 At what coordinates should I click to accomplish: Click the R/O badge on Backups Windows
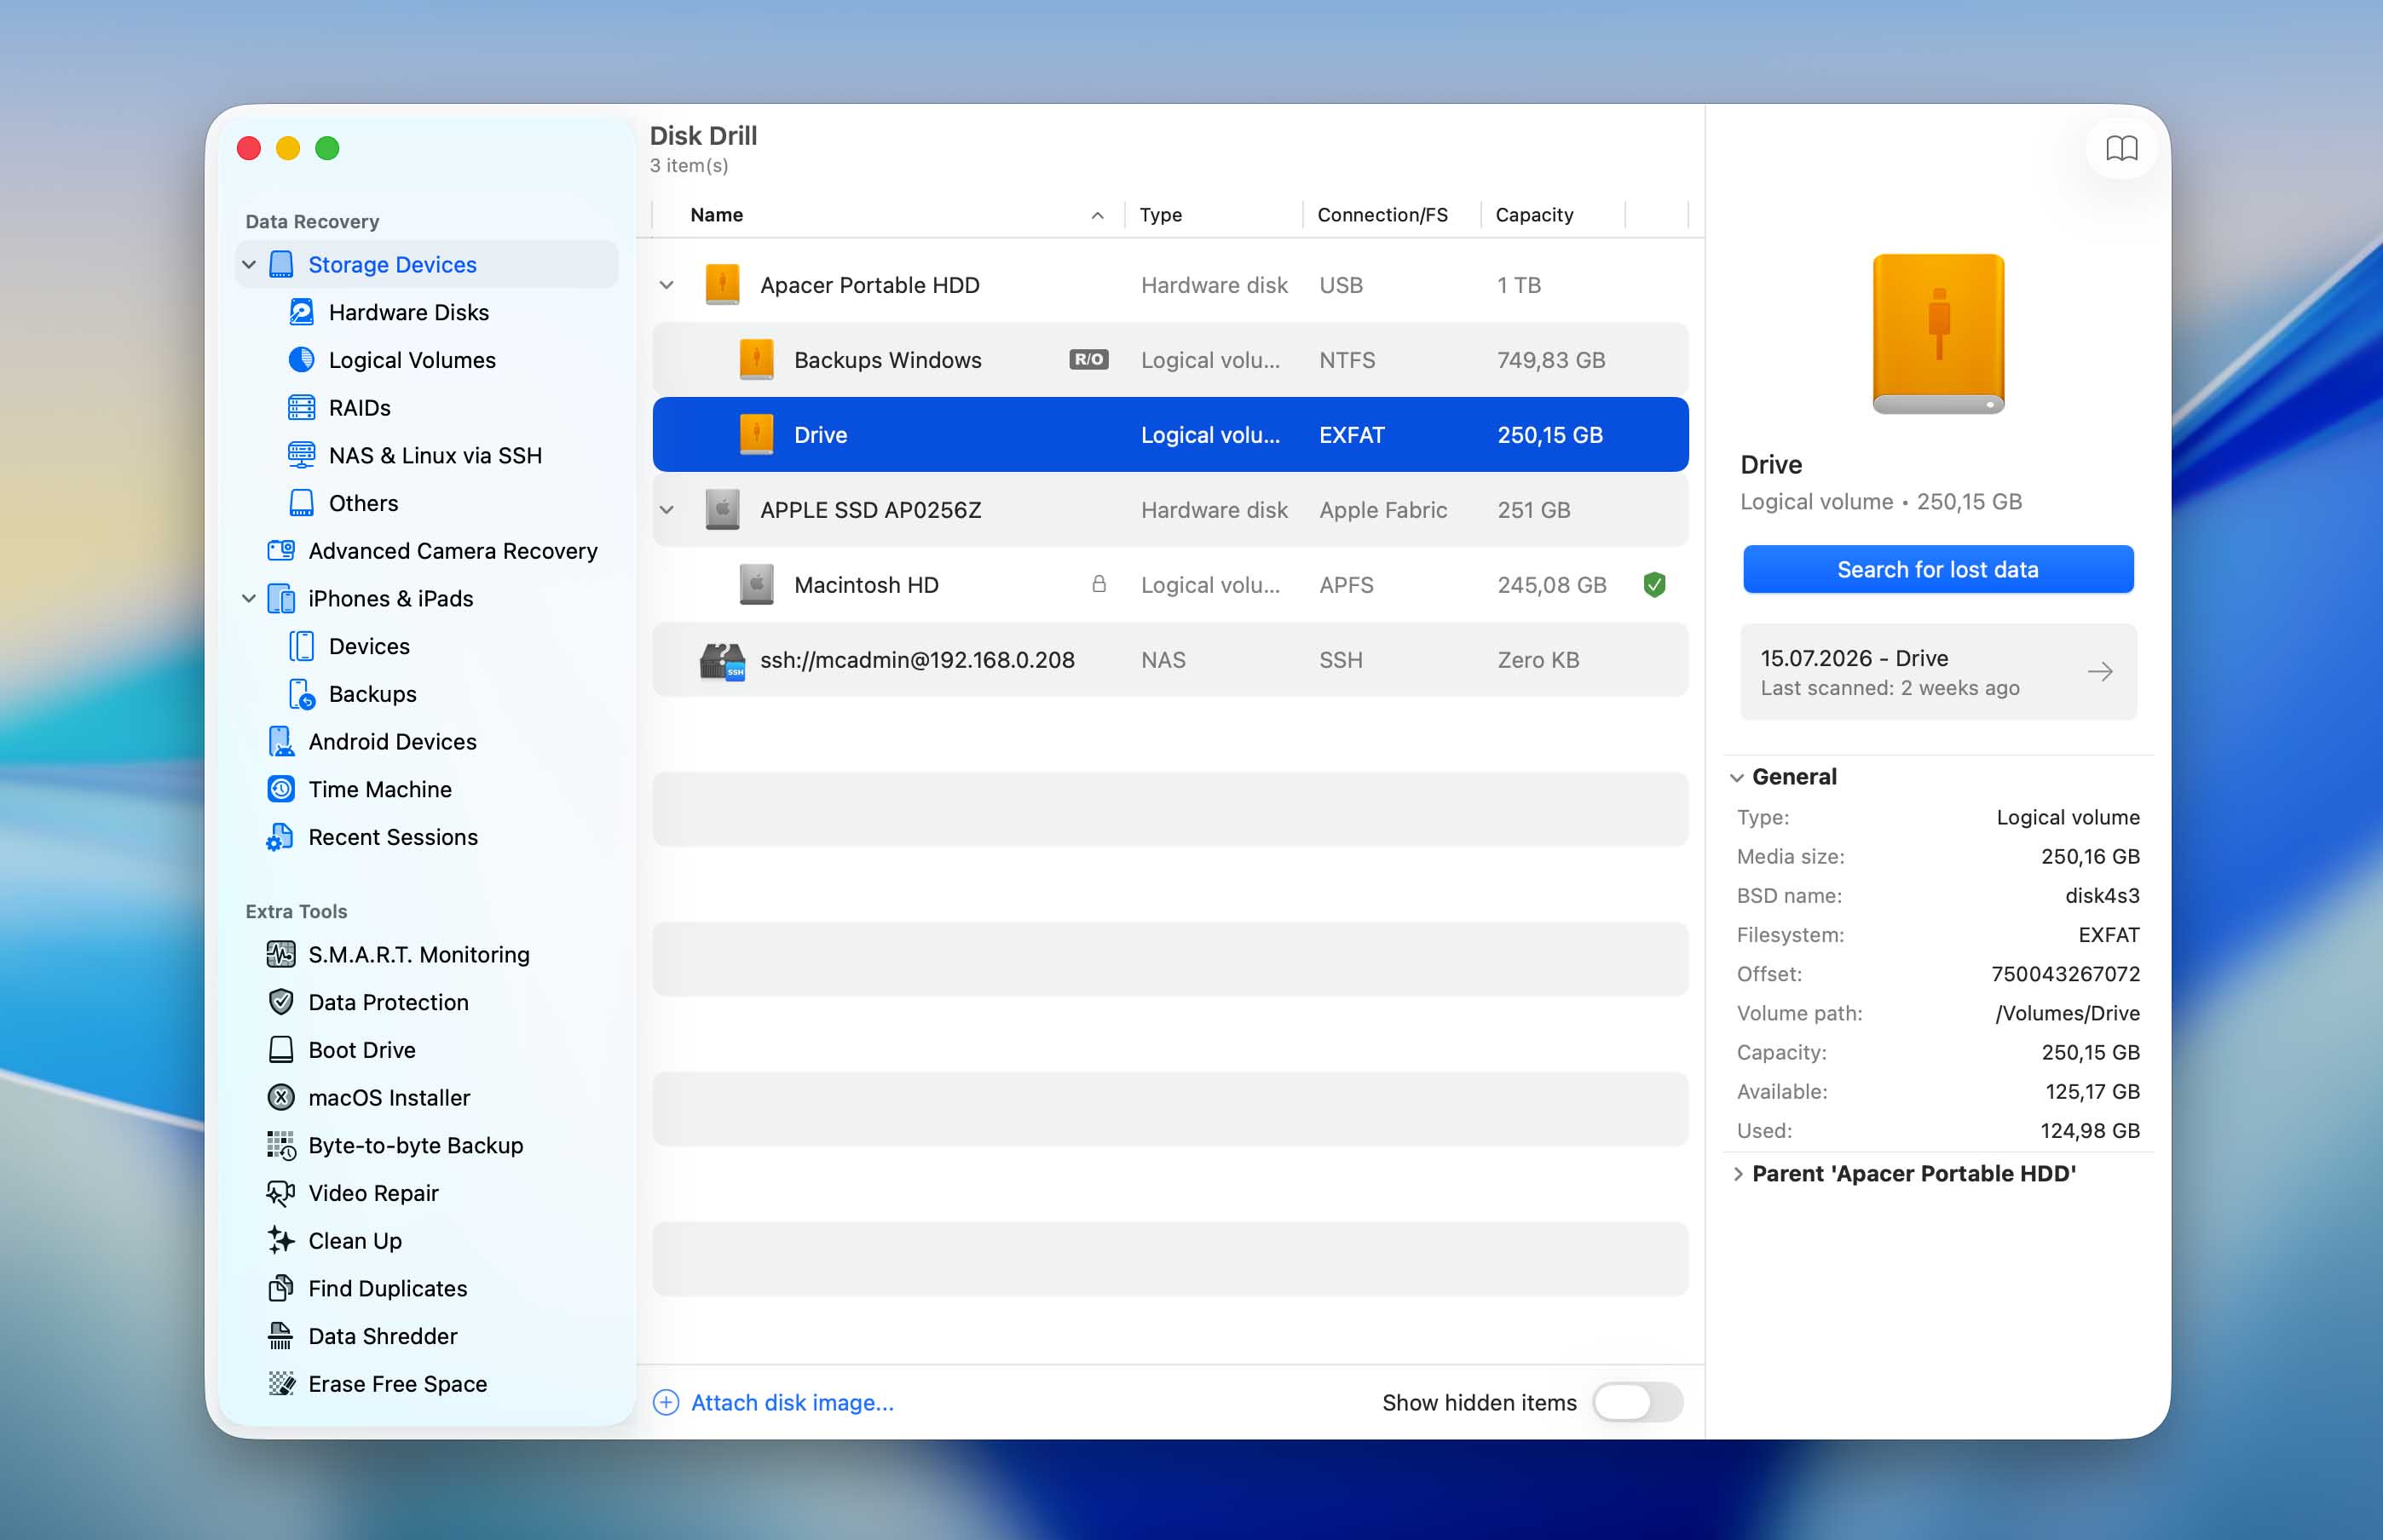pyautogui.click(x=1088, y=360)
